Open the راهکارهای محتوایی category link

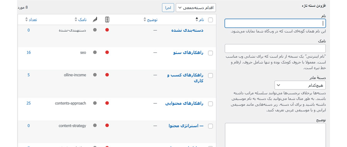(x=185, y=103)
